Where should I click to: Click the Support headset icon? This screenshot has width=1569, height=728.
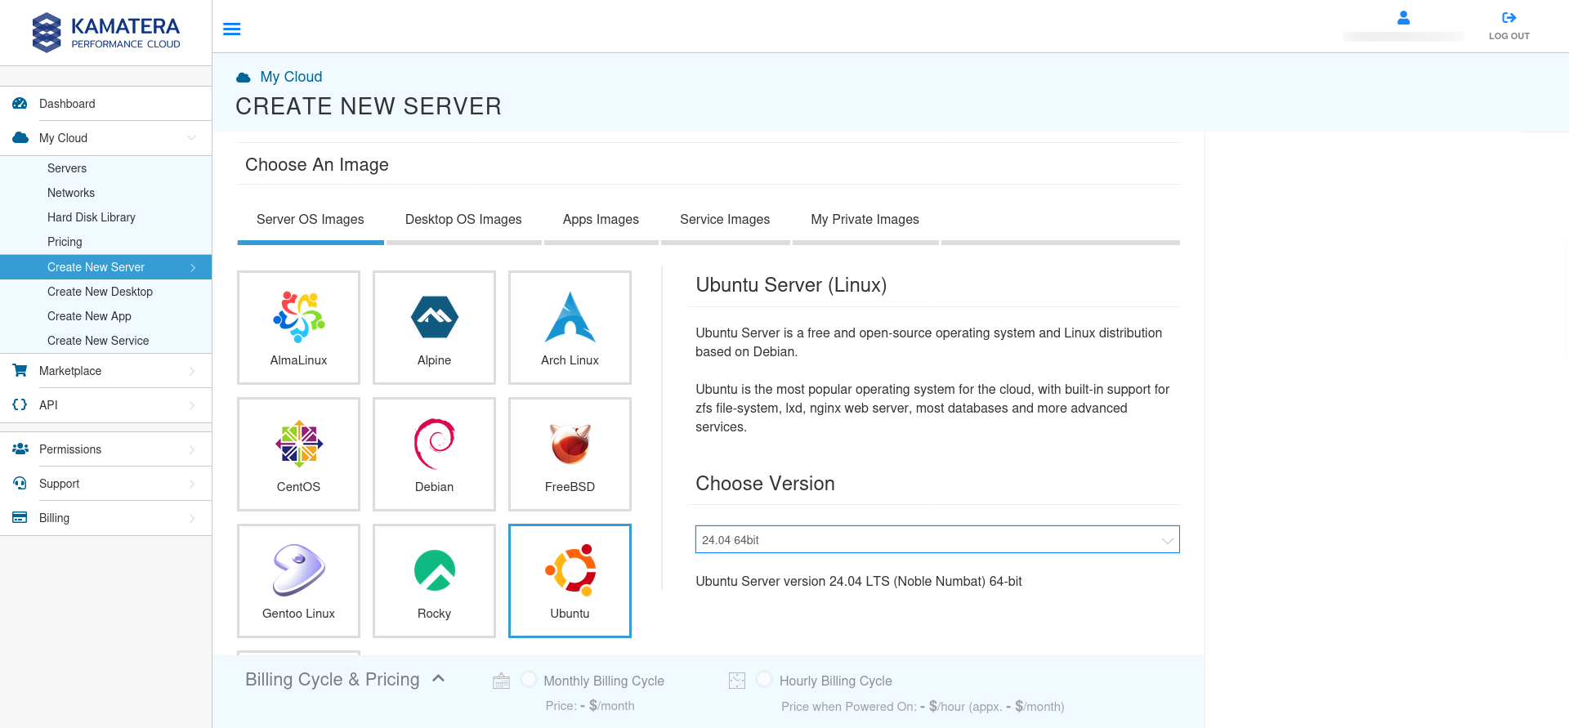pos(20,484)
